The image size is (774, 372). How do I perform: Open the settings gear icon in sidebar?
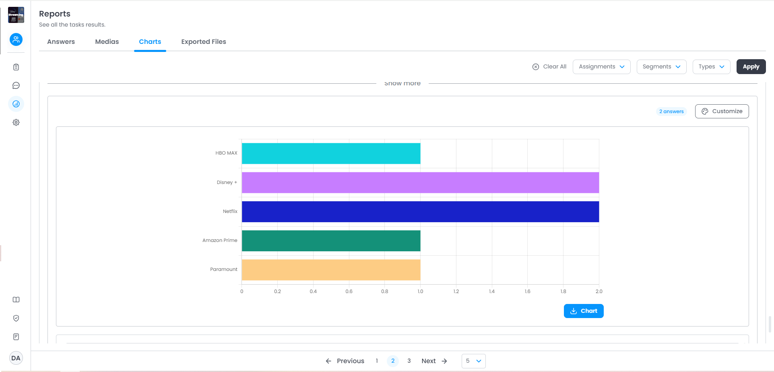pyautogui.click(x=16, y=122)
